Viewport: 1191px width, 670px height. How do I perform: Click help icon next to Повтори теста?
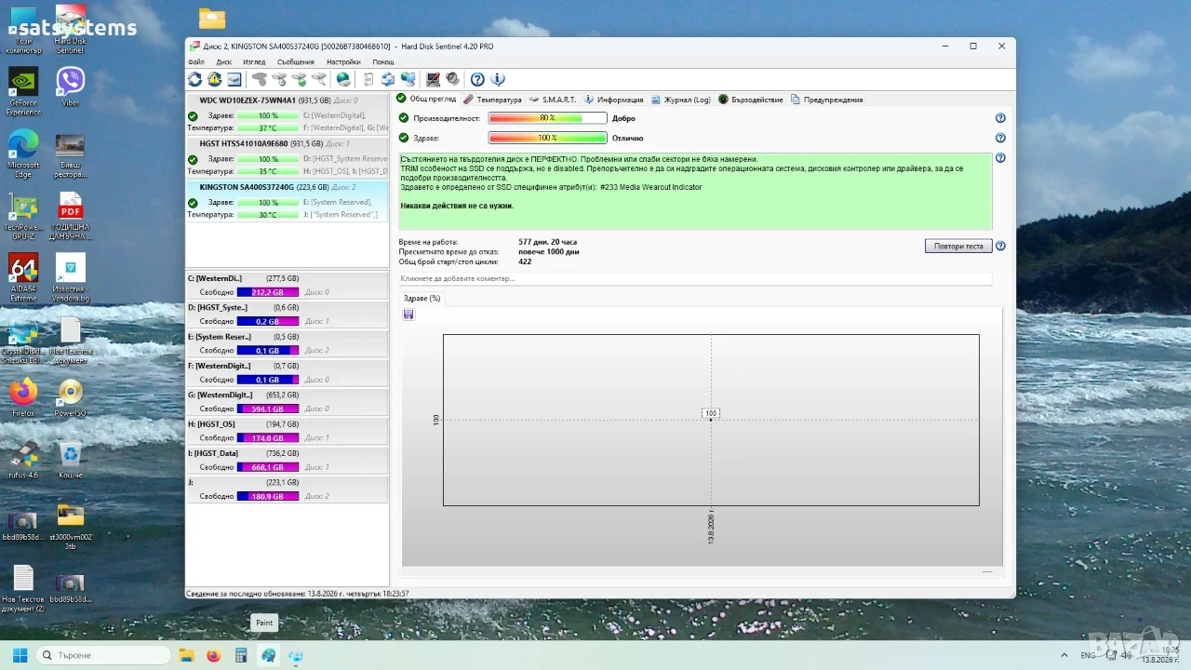click(x=1000, y=247)
